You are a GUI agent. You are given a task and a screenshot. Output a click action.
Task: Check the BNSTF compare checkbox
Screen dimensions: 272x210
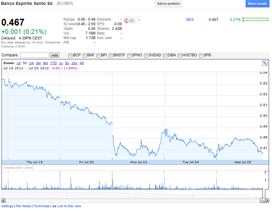click(x=111, y=55)
